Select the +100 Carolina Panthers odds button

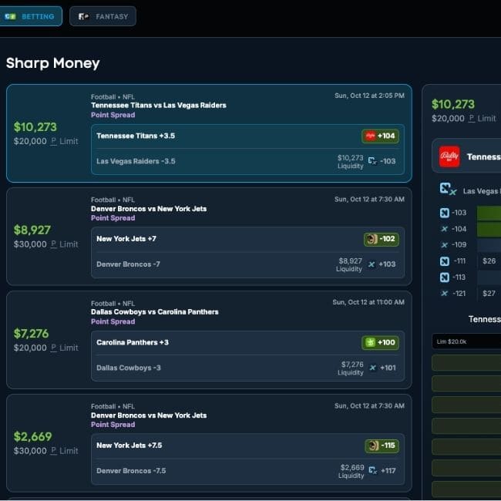[380, 342]
